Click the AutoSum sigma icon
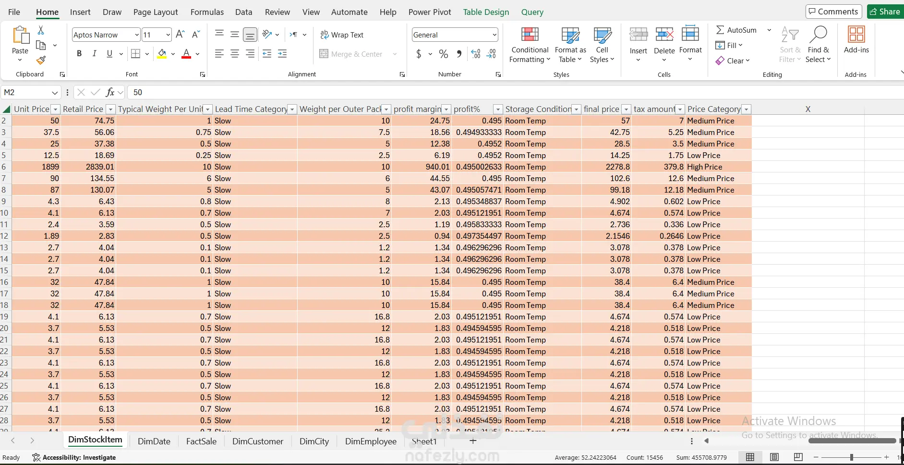This screenshot has width=904, height=465. [720, 30]
